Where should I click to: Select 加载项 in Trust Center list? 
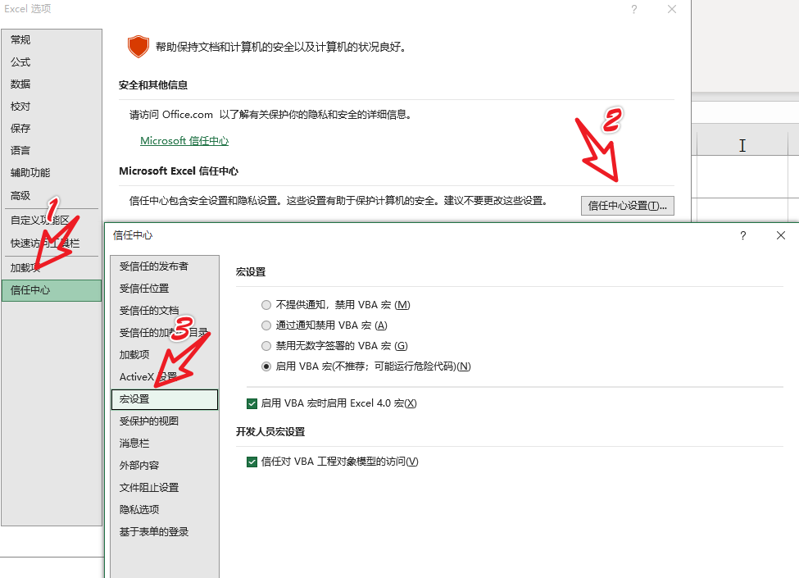point(165,355)
